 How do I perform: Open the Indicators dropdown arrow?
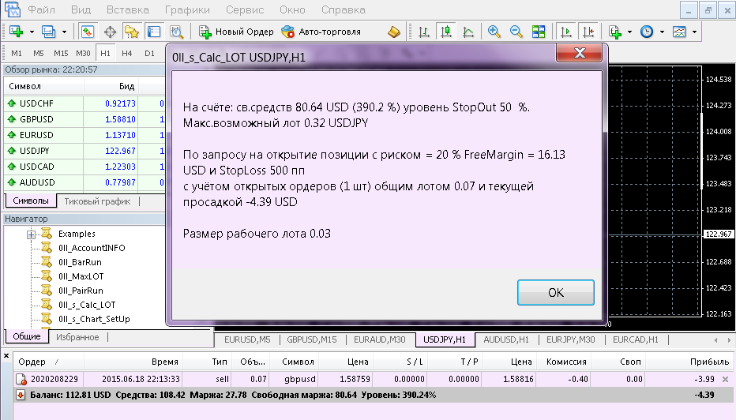click(x=630, y=32)
